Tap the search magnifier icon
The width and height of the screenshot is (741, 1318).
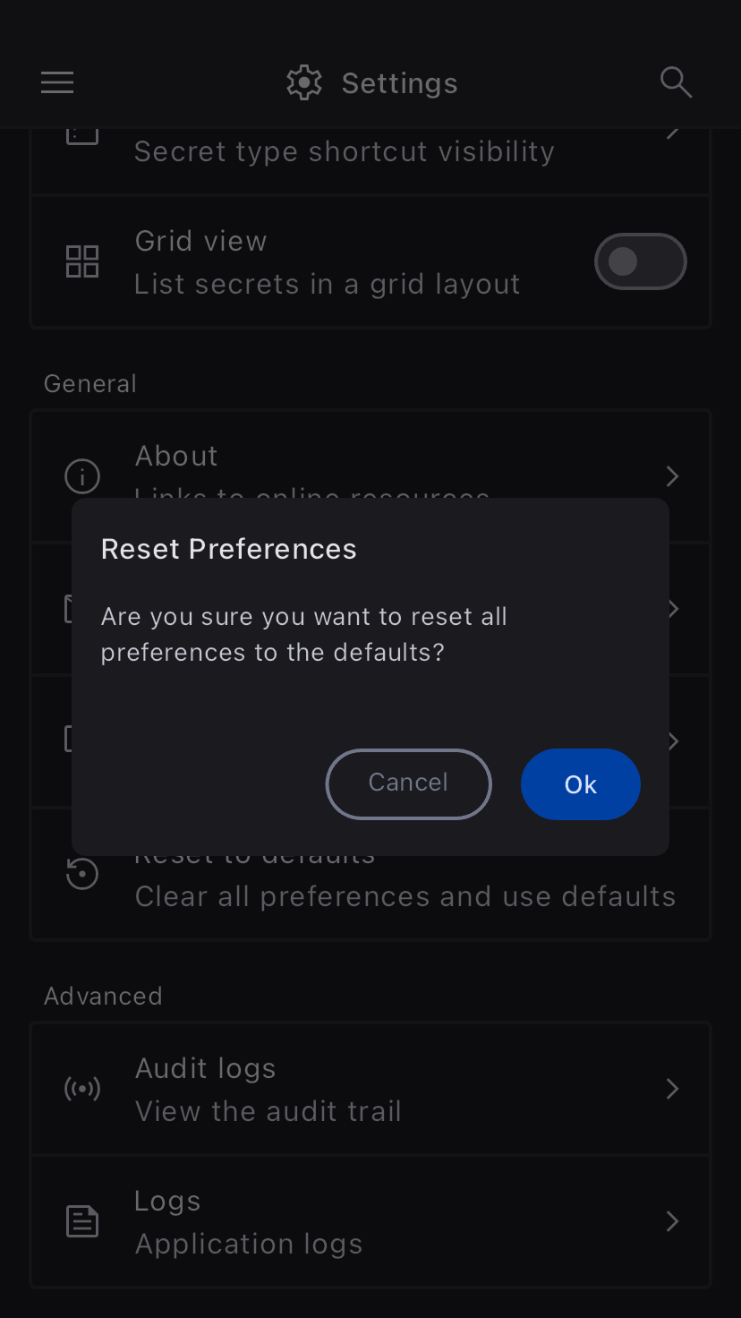(676, 82)
